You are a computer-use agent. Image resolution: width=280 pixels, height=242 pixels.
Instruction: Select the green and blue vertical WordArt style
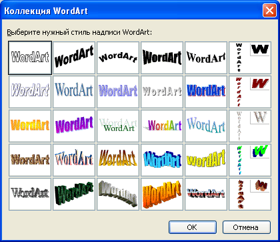250,160
